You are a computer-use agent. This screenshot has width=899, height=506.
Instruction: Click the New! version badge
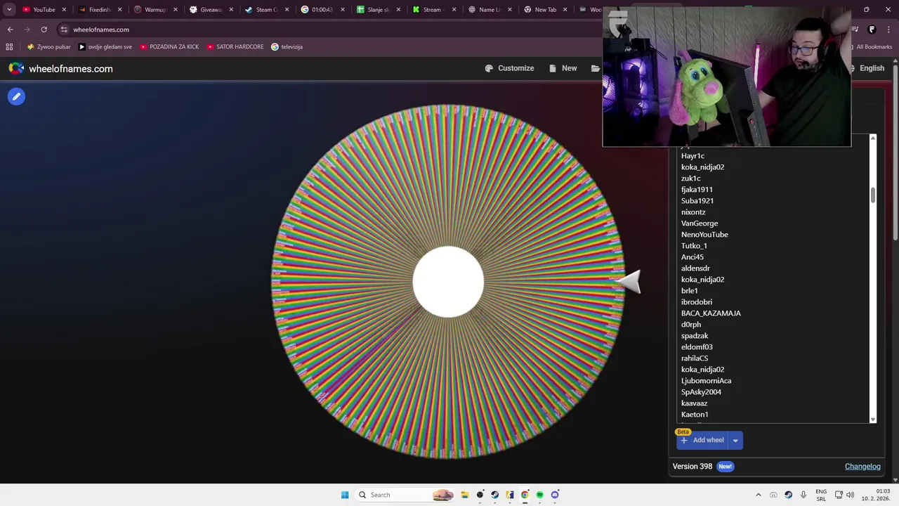click(x=726, y=466)
